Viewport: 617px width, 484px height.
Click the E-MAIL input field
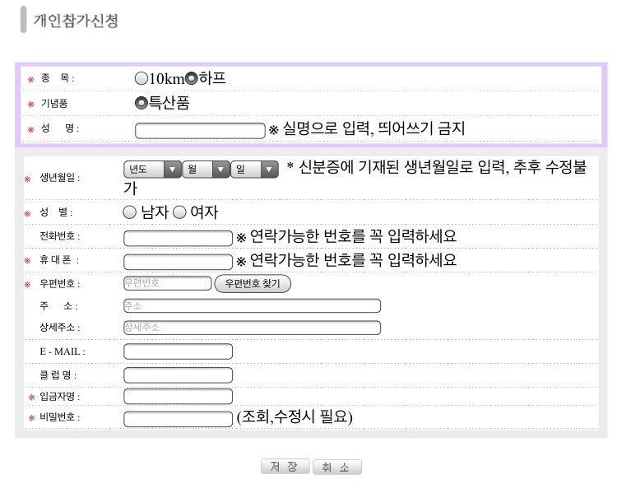point(178,351)
